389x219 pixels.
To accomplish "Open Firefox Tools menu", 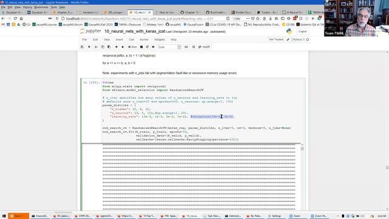I will pos(54,7).
